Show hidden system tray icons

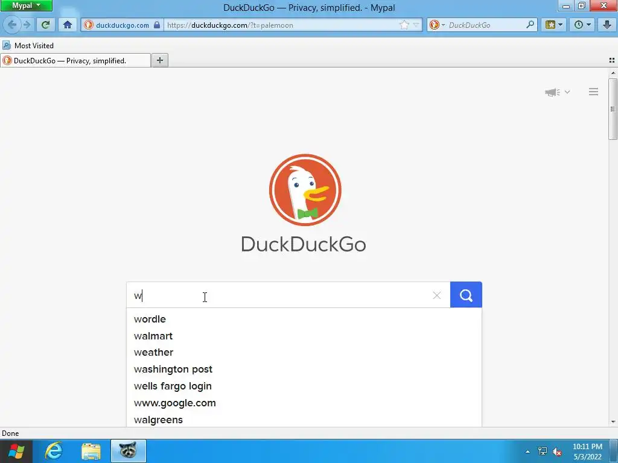[527, 452]
